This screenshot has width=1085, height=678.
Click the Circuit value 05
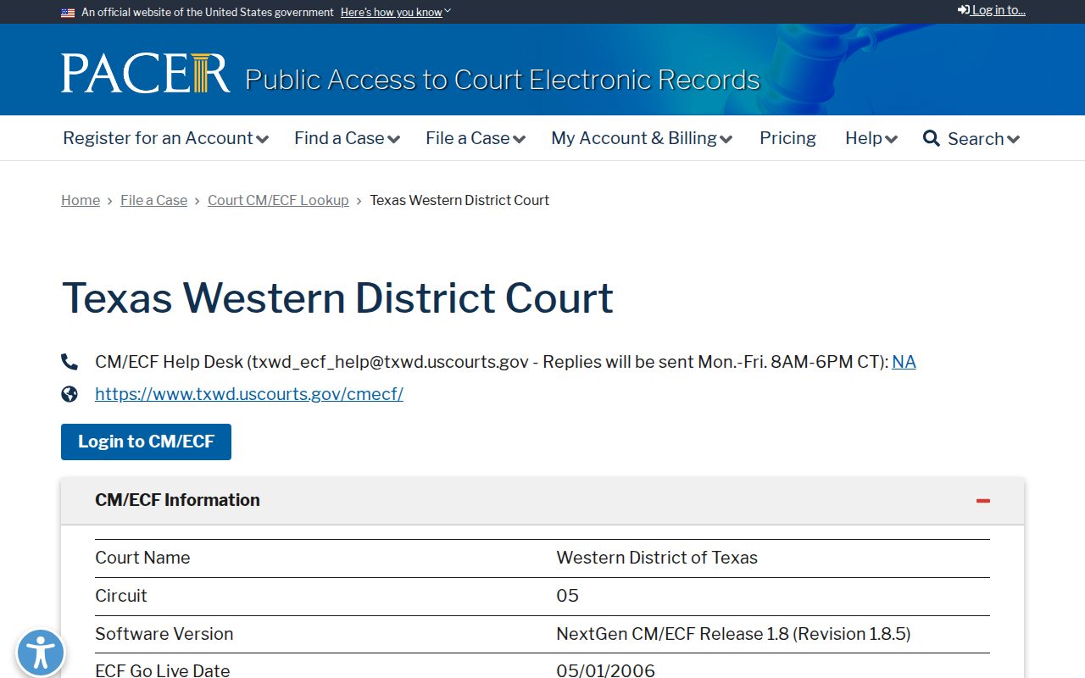567,596
